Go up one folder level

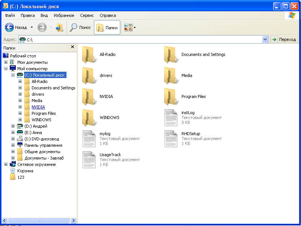coord(59,28)
